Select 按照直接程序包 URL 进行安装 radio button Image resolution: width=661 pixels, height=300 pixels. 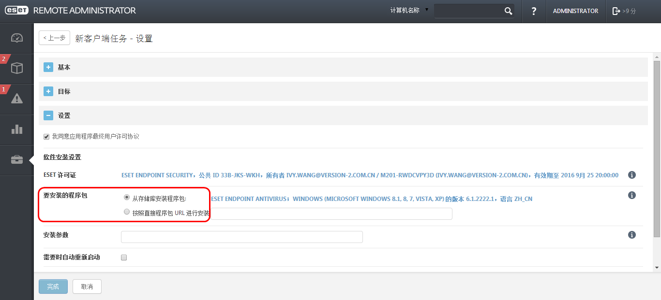(127, 212)
